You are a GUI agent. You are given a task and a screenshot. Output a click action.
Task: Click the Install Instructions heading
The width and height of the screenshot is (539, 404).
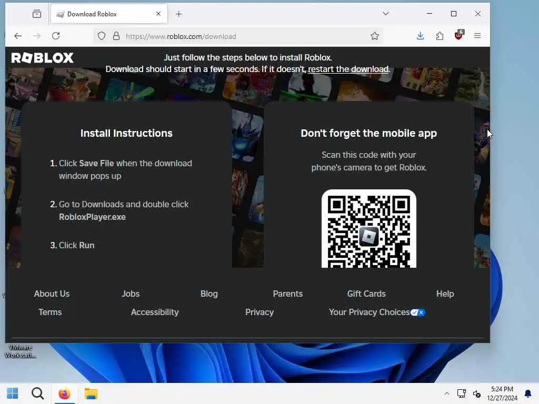coord(126,133)
